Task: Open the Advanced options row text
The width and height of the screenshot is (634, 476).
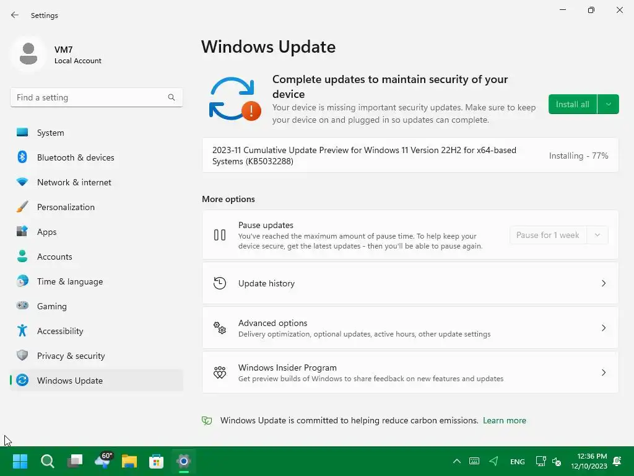Action: pyautogui.click(x=364, y=328)
